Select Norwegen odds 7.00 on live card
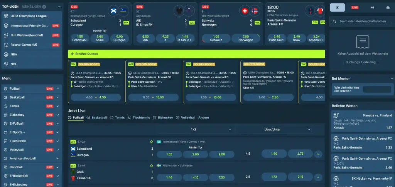Viewport: 395px width, 187px height. [x=246, y=38]
